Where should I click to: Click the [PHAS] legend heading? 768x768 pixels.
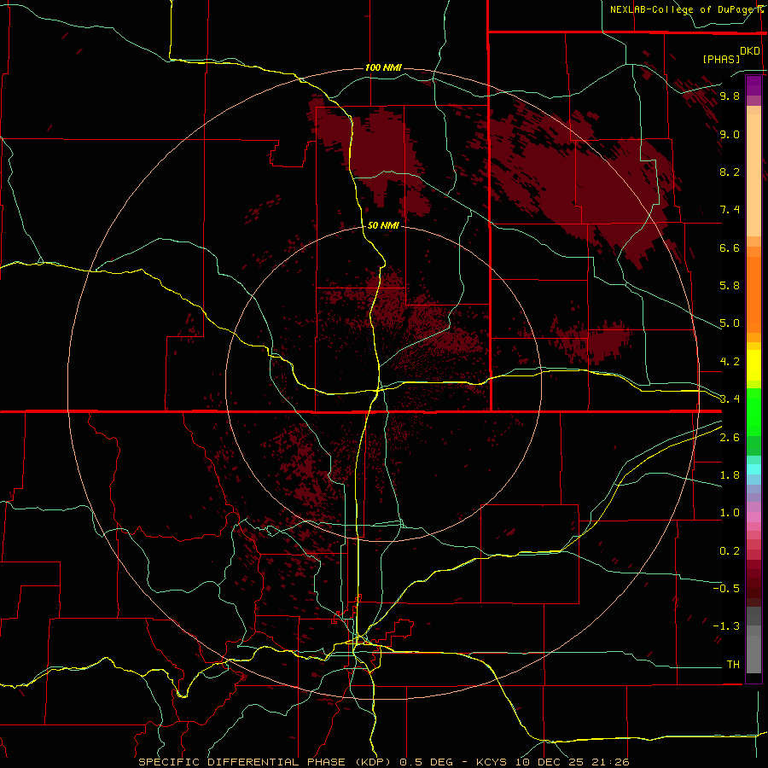tap(721, 59)
